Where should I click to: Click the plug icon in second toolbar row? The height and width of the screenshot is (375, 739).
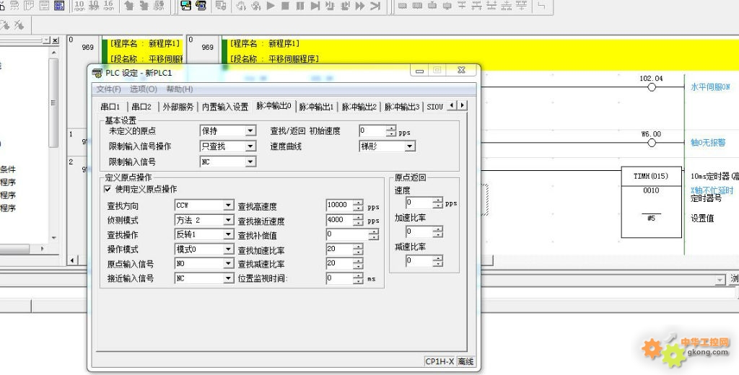click(x=5, y=25)
